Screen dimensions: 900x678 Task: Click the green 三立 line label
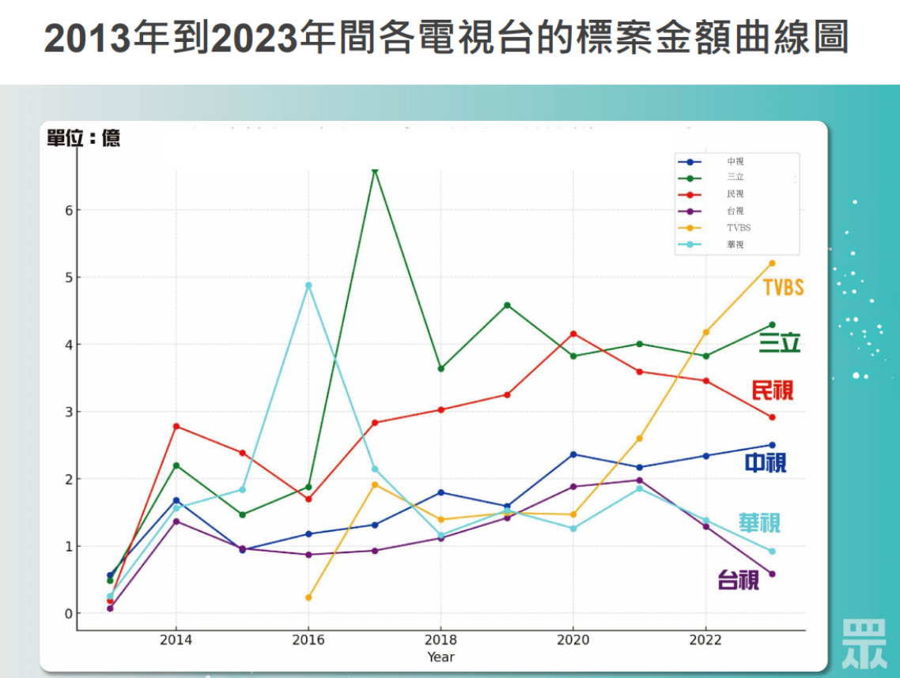click(780, 343)
